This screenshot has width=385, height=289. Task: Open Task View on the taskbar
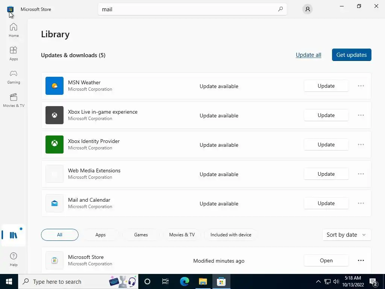tap(165, 281)
